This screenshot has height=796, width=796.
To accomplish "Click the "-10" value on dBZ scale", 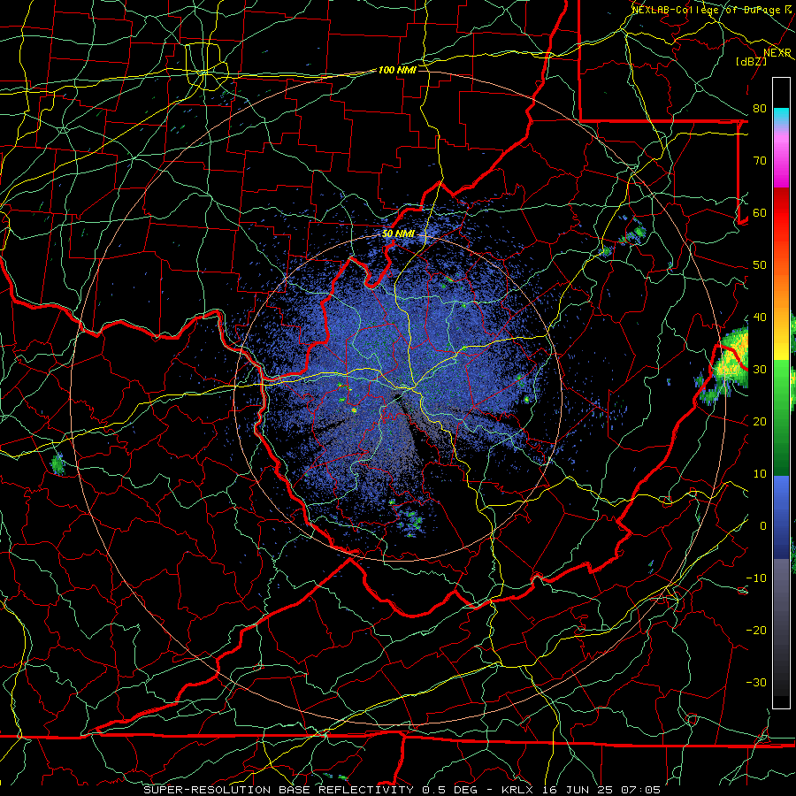I will [756, 578].
